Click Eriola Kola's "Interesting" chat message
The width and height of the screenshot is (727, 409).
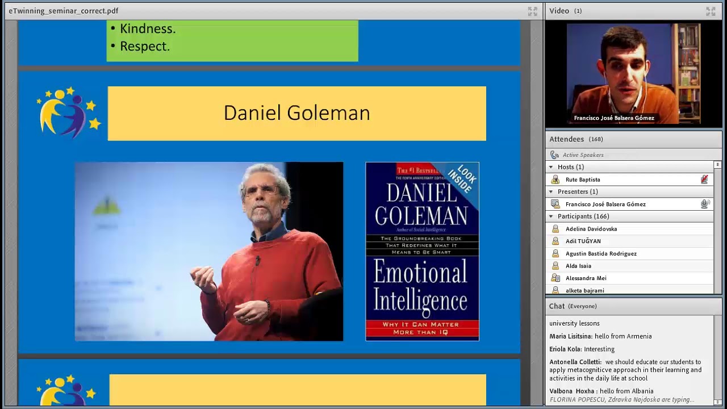tap(582, 349)
